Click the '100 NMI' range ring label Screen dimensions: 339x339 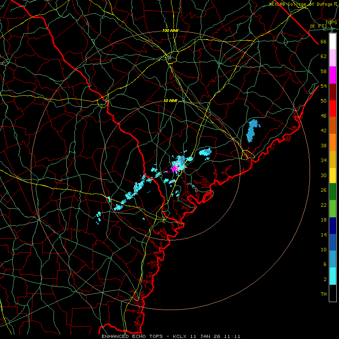(x=170, y=31)
